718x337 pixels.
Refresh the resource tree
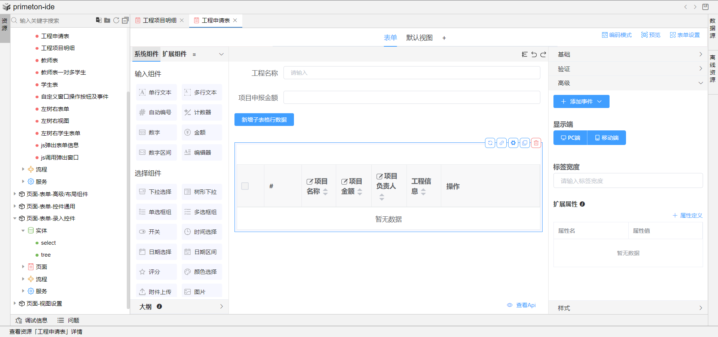coord(116,20)
